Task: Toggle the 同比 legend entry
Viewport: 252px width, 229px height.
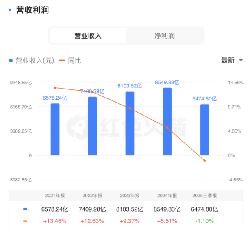Action: click(x=70, y=61)
